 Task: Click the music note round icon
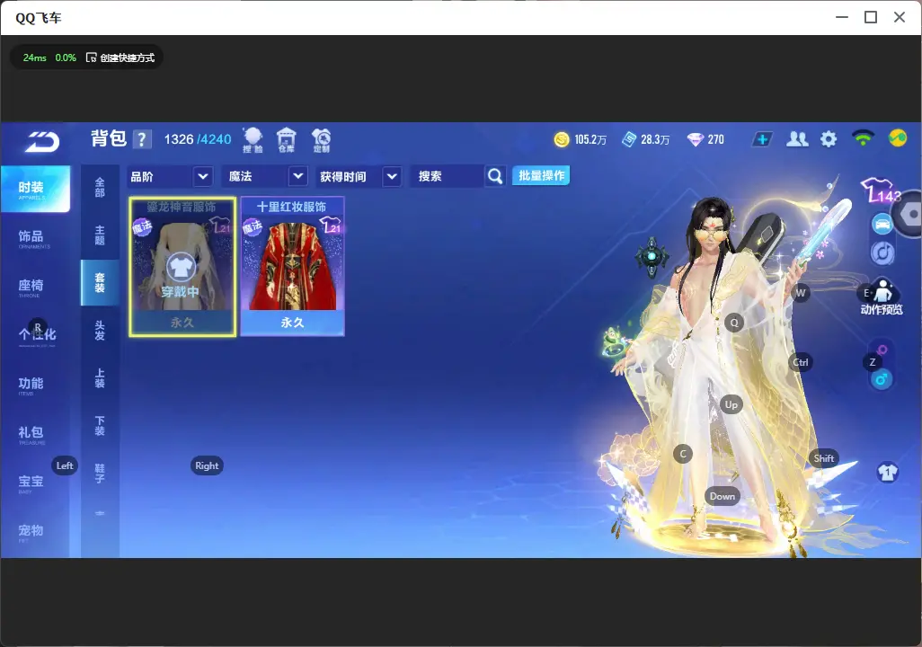pos(882,253)
